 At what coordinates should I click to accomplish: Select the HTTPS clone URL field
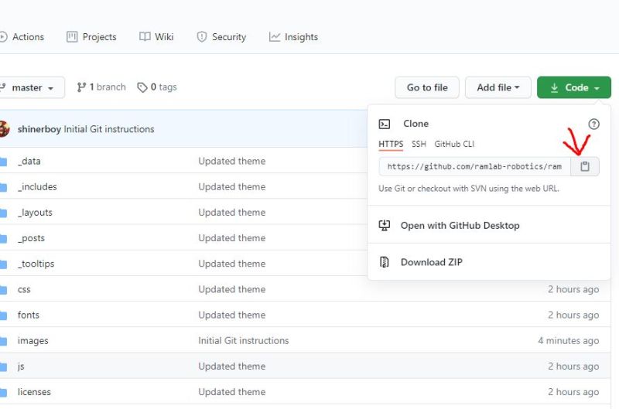(474, 166)
